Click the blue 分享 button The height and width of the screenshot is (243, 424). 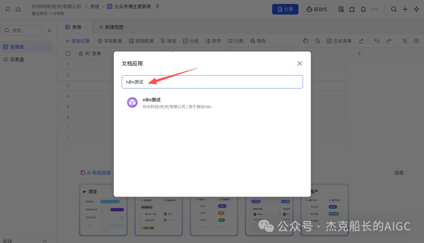tap(285, 9)
